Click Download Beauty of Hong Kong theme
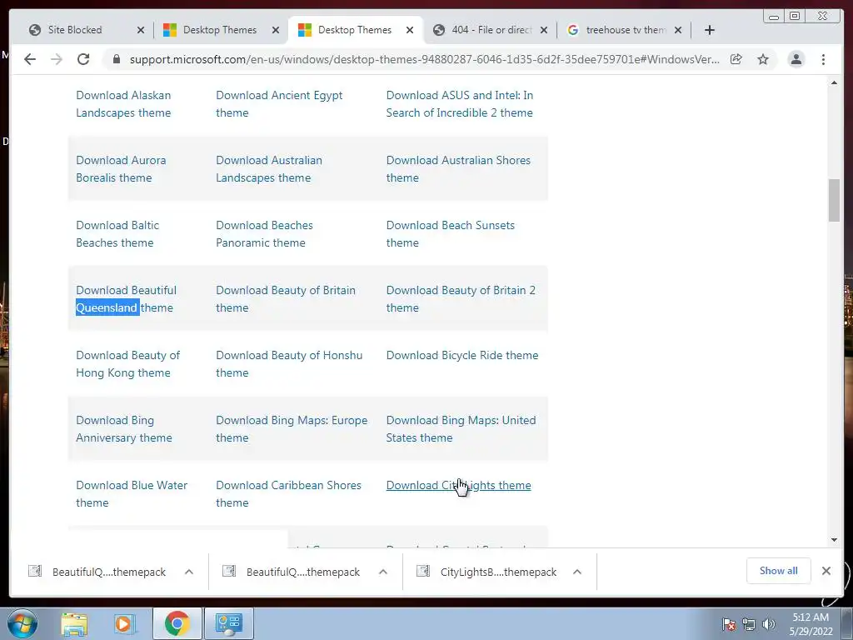 click(x=127, y=363)
